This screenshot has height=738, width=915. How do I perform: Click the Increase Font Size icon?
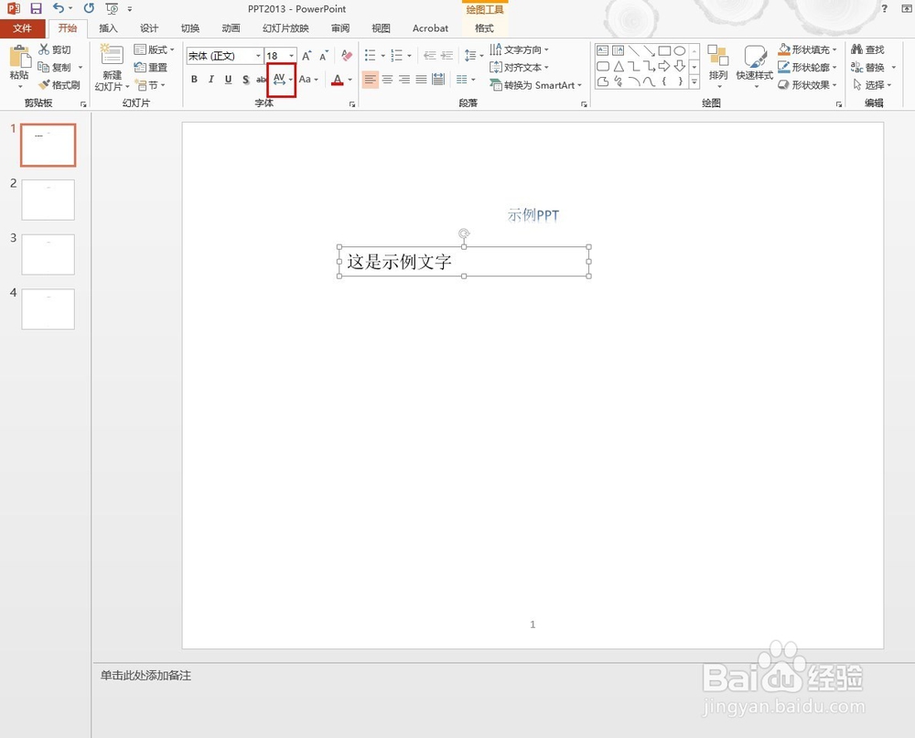[307, 56]
